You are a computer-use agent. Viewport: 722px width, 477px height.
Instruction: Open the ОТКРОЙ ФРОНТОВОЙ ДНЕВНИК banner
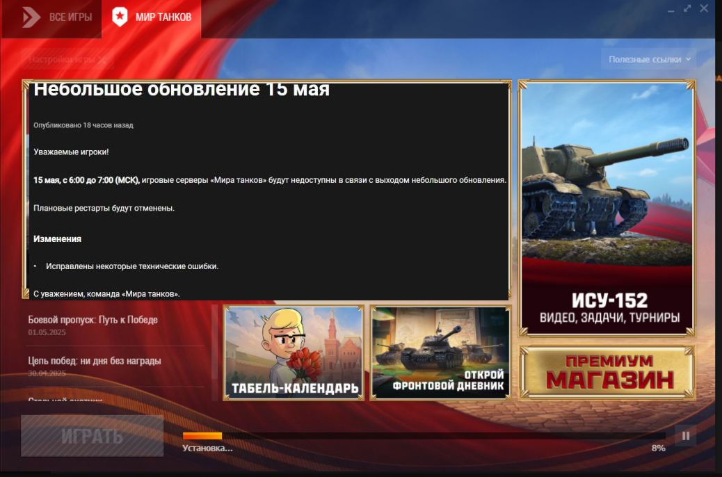[x=440, y=353]
